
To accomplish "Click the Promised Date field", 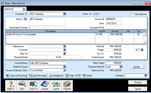I will [38, 57].
